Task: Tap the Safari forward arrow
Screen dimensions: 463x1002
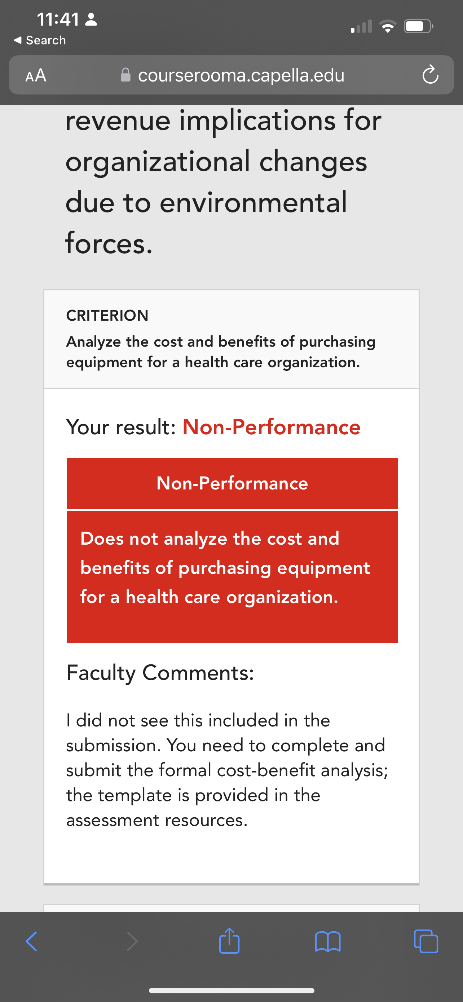Action: [132, 941]
